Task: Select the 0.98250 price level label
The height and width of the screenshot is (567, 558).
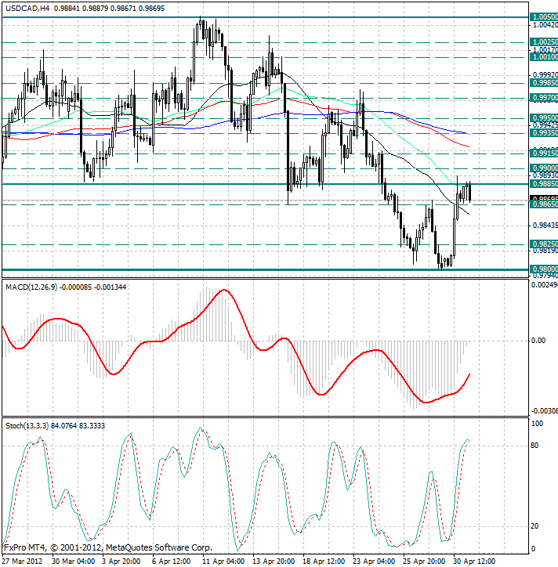Action: tap(544, 244)
